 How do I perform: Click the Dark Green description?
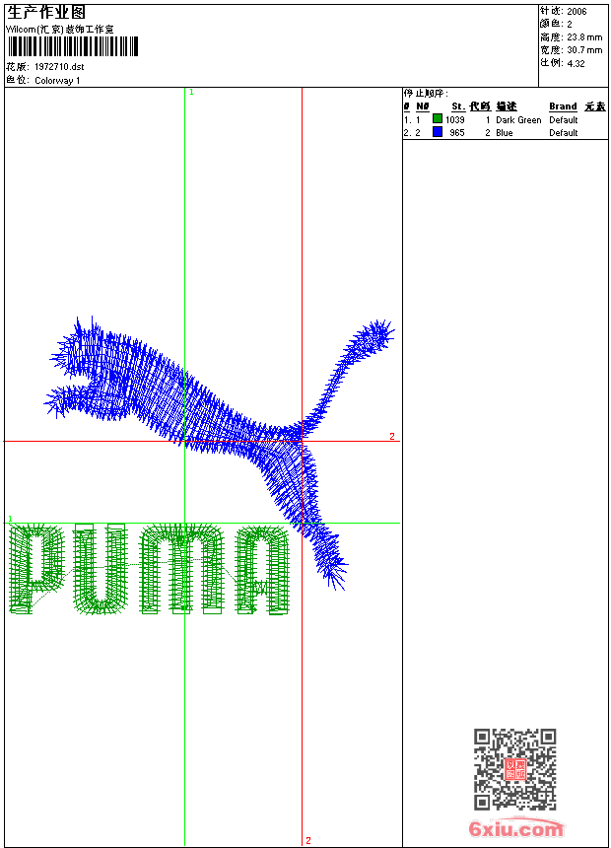pos(518,120)
